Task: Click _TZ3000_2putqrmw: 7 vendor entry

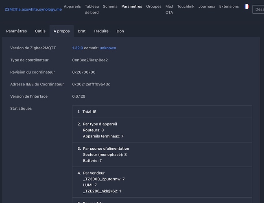Action: click(104, 179)
